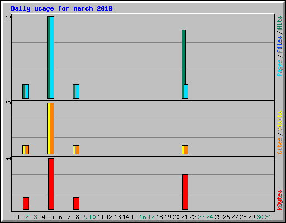Click day 31 on the x-axis

pyautogui.click(x=268, y=217)
